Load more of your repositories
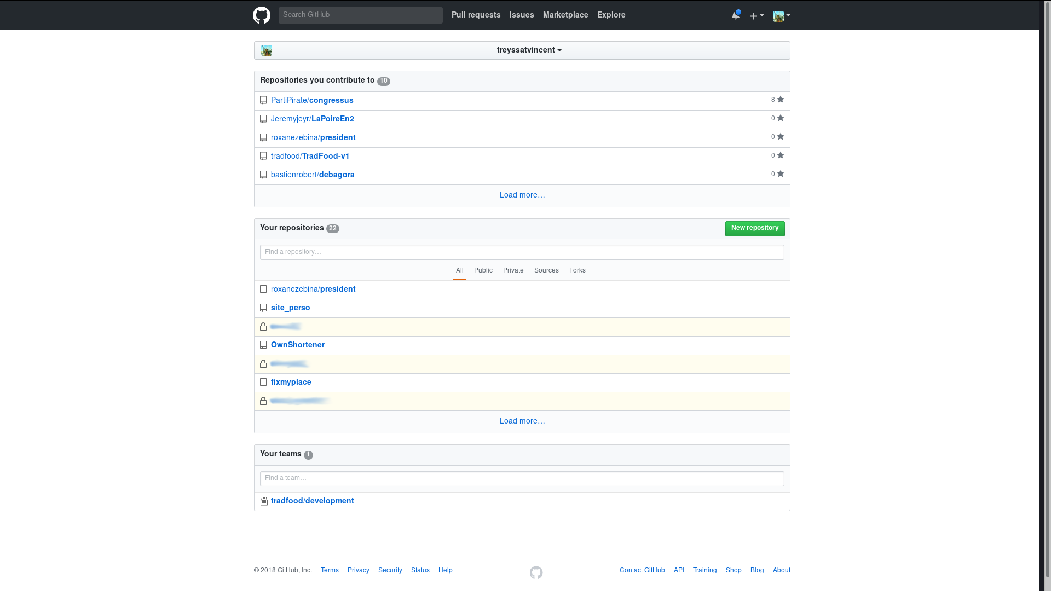Image resolution: width=1051 pixels, height=591 pixels. click(522, 421)
